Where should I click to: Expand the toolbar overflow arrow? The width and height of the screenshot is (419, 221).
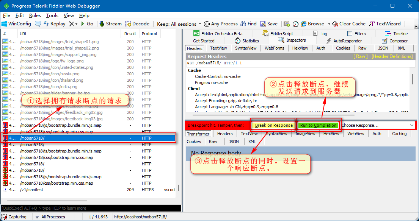(x=416, y=26)
